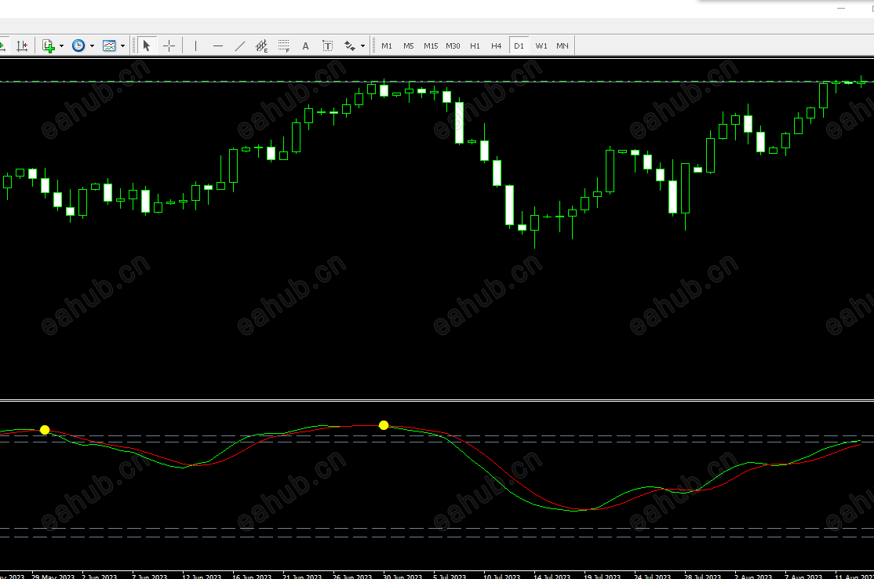Select the equidistant channel tool

click(x=261, y=46)
